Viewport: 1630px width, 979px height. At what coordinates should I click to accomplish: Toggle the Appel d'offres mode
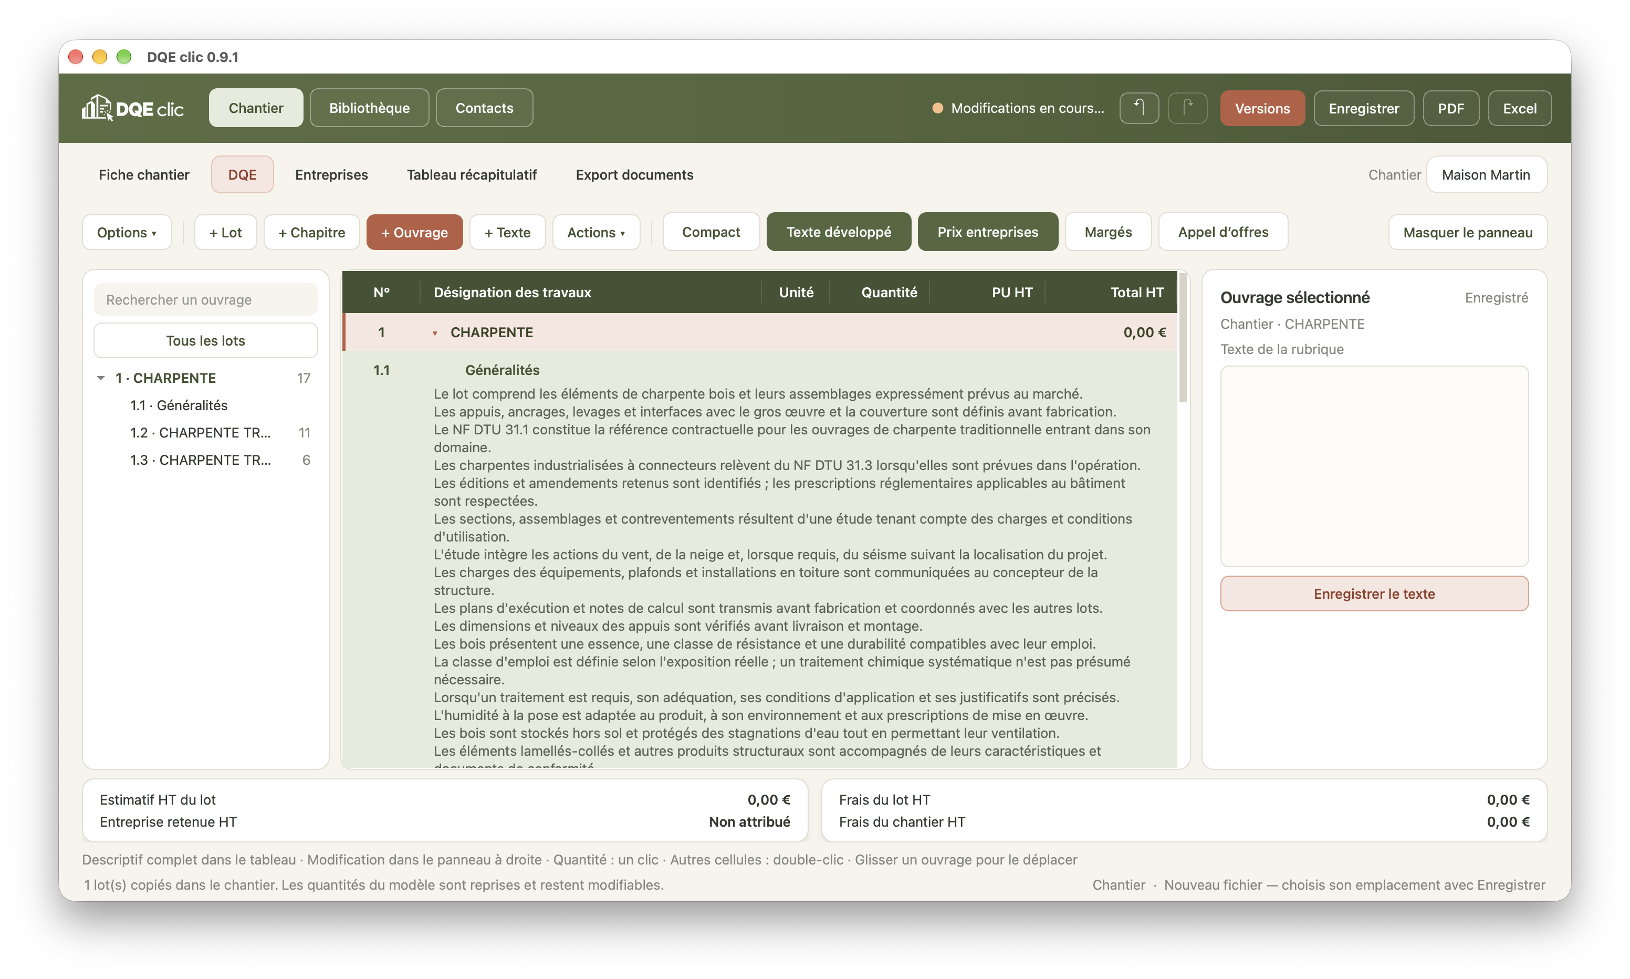pos(1223,232)
